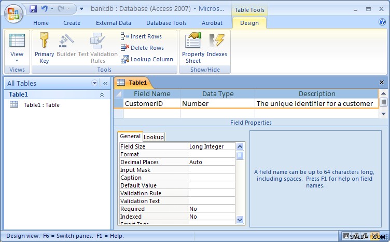Select the Design tab under Table Tools
390x242 pixels.
(x=249, y=23)
